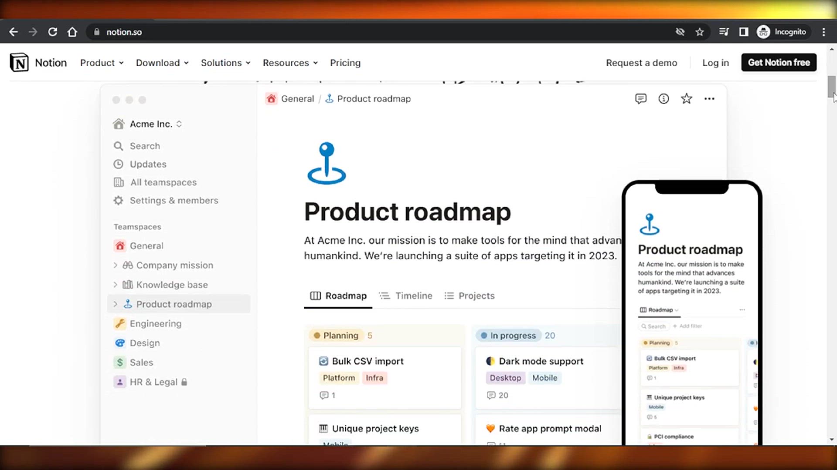837x470 pixels.
Task: Click Add filter in phone mockup
Action: click(687, 326)
